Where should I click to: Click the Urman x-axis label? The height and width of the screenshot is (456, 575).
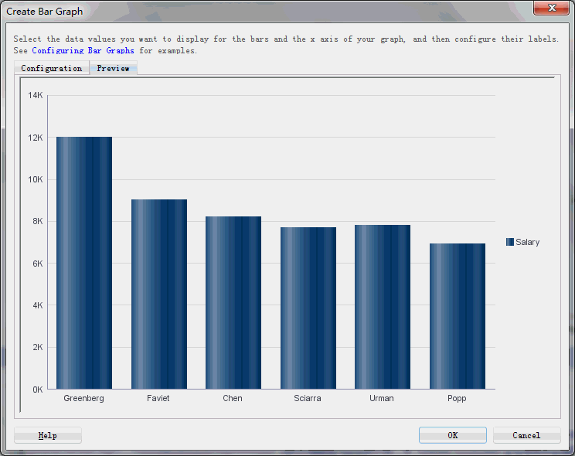[382, 398]
